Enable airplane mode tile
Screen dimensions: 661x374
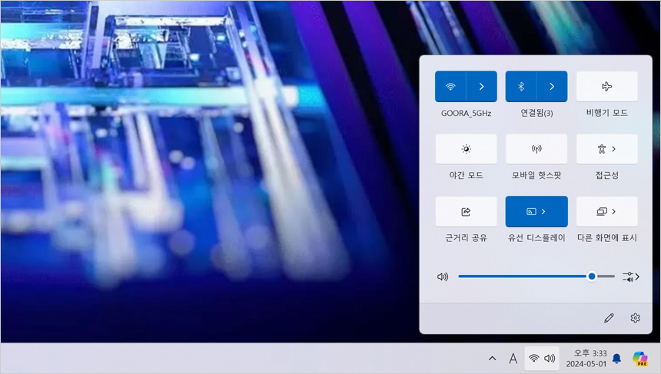606,86
